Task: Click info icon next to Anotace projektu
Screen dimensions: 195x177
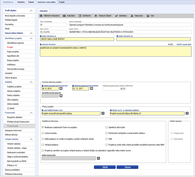Action: (41, 44)
